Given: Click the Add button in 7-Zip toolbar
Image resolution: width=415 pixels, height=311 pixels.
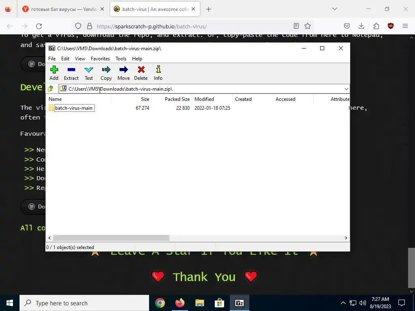Looking at the screenshot, I should 54,73.
